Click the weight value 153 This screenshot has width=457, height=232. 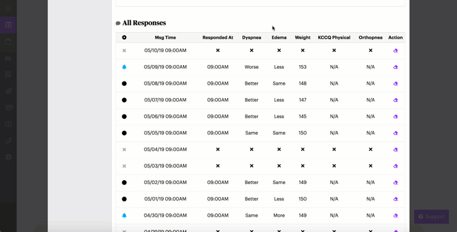(302, 67)
